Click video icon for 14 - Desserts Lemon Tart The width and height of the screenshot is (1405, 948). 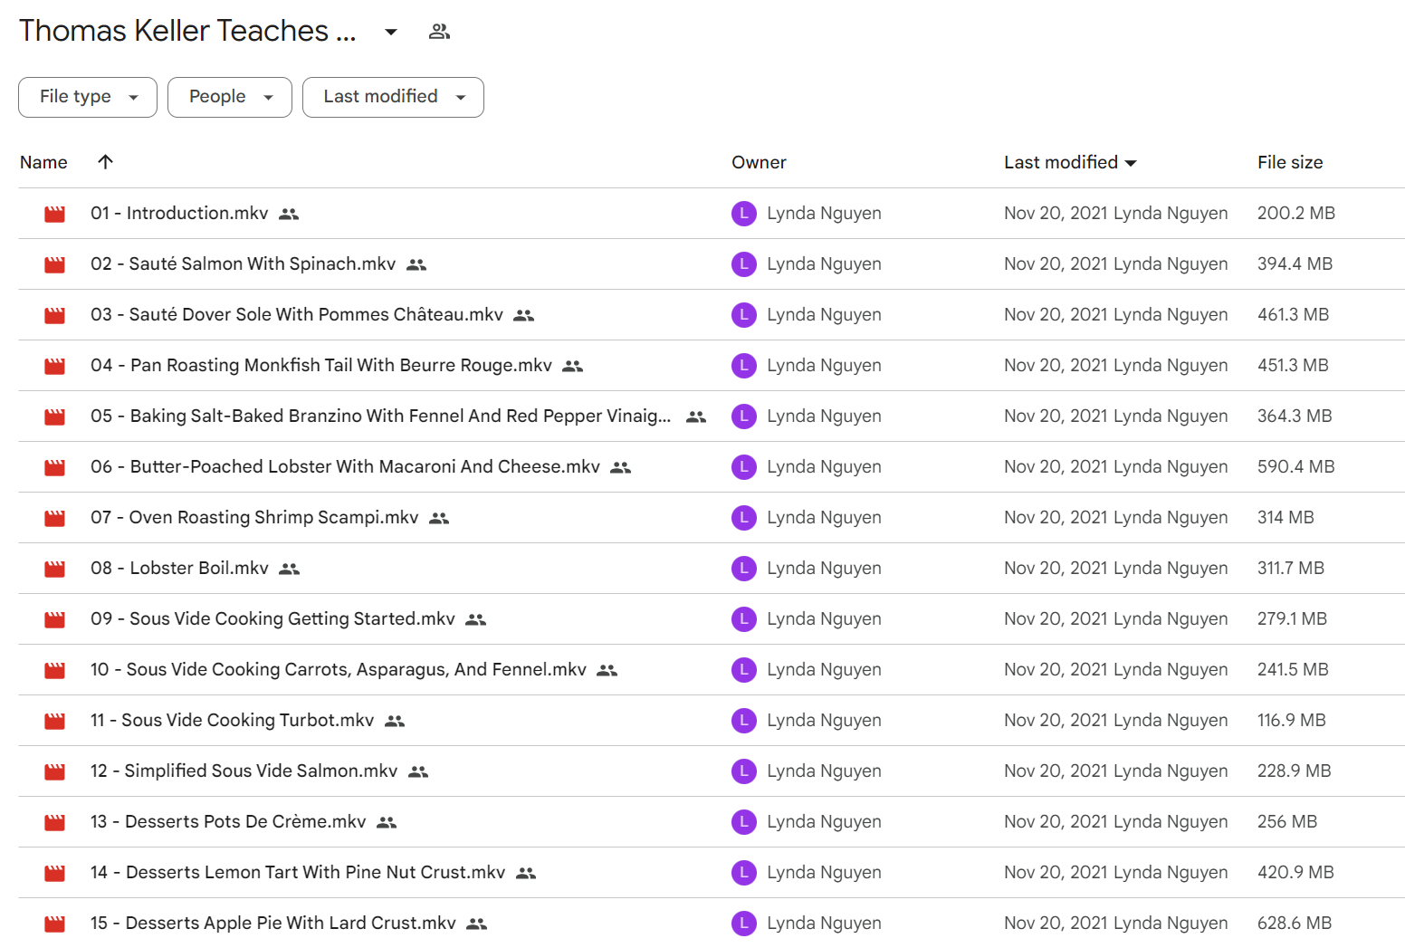click(x=55, y=874)
